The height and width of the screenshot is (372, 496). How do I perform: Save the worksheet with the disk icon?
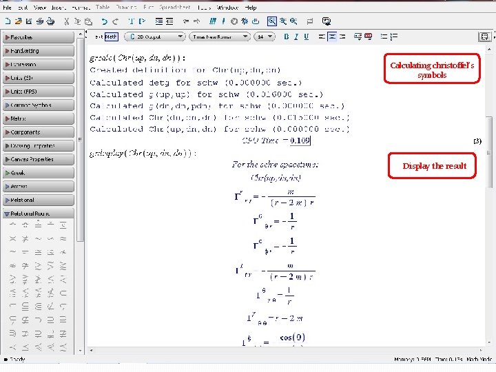coord(29,21)
